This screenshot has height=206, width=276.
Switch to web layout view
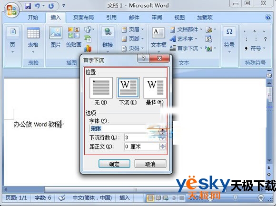[x=166, y=198]
